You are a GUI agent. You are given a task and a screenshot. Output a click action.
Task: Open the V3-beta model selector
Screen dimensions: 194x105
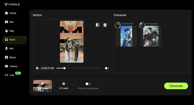64,86
